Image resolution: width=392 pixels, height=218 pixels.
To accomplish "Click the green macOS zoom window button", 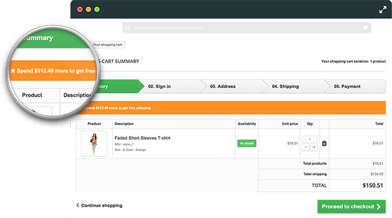I will point(97,10).
